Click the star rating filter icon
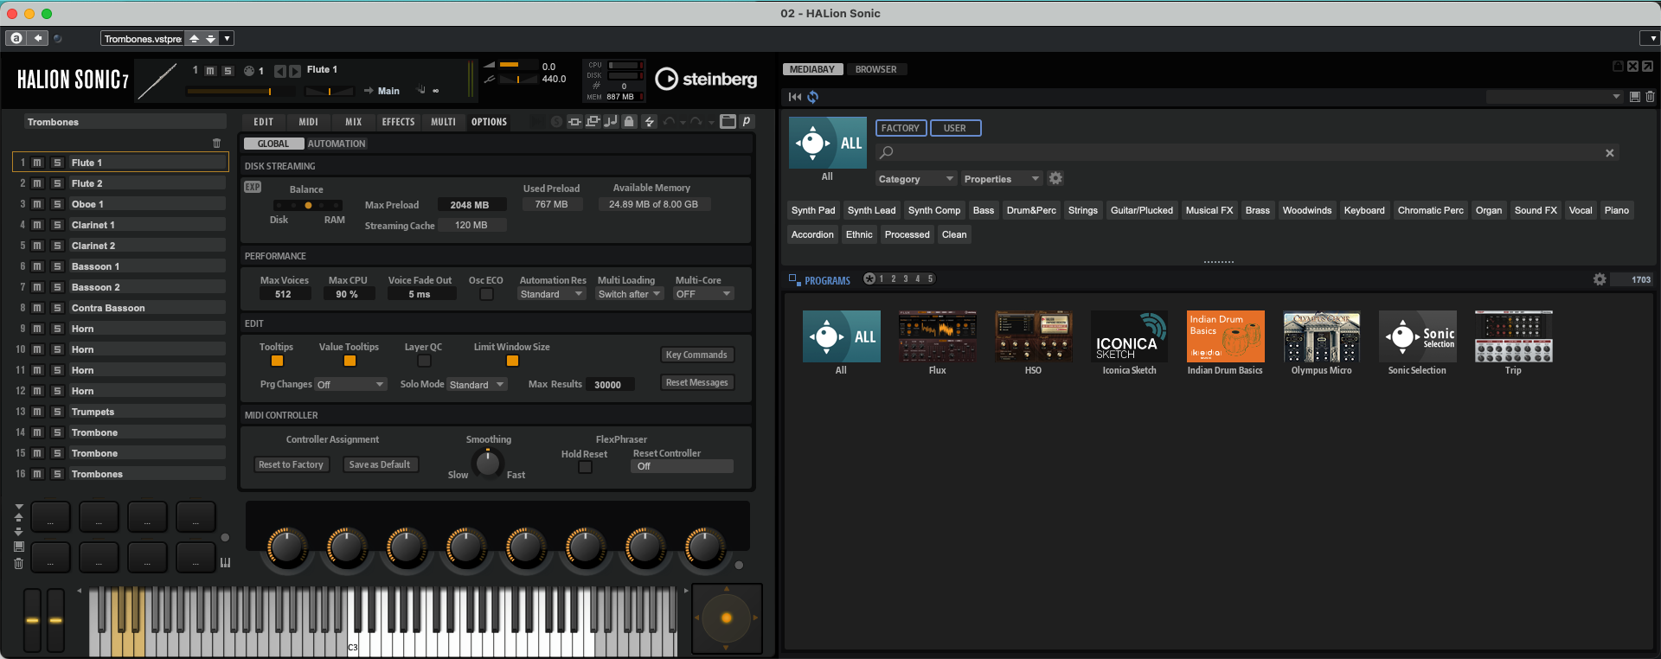 [x=869, y=278]
